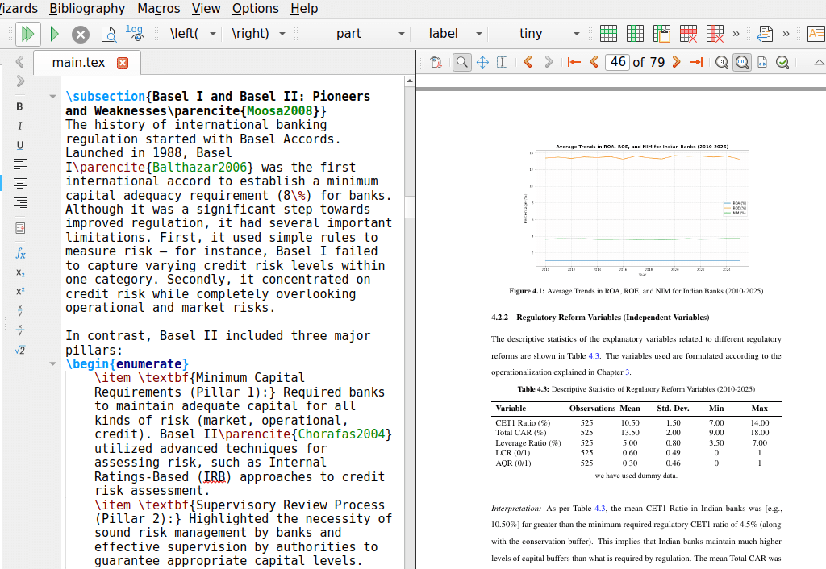This screenshot has height=569, width=826.
Task: Apply italic formatting from the side toolbar
Action: tap(19, 126)
